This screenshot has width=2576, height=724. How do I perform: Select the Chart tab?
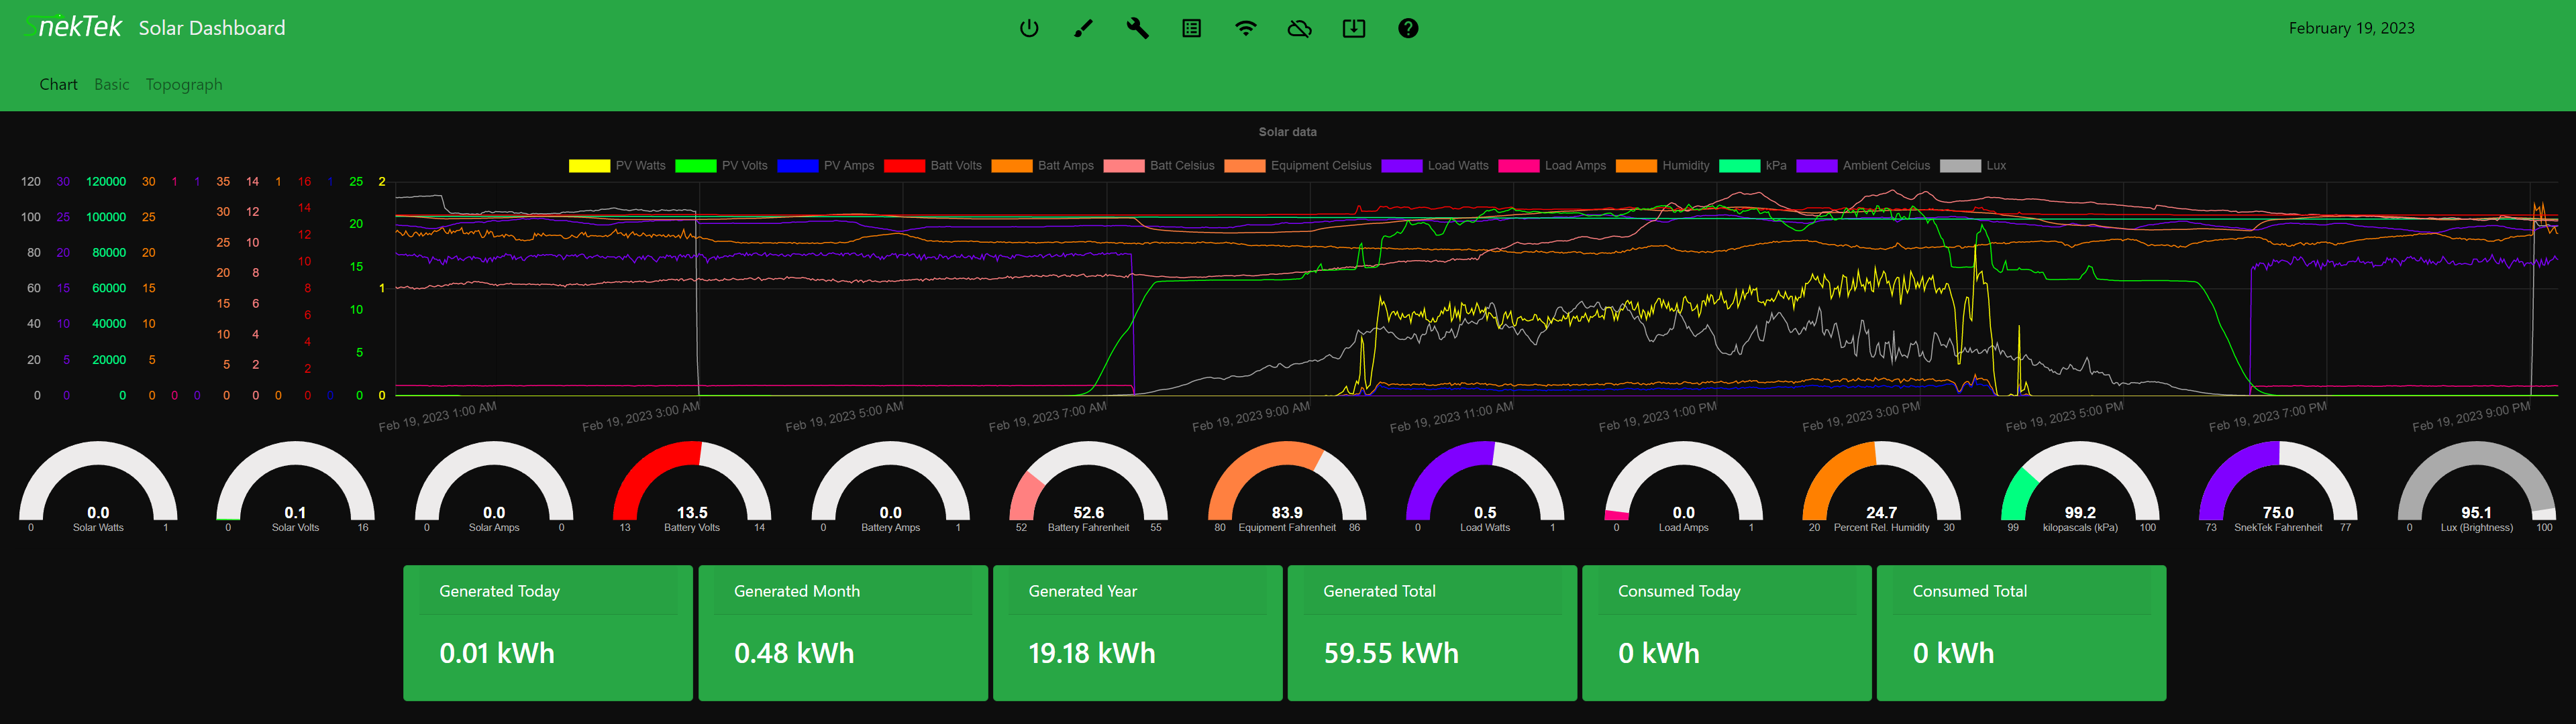pyautogui.click(x=58, y=85)
